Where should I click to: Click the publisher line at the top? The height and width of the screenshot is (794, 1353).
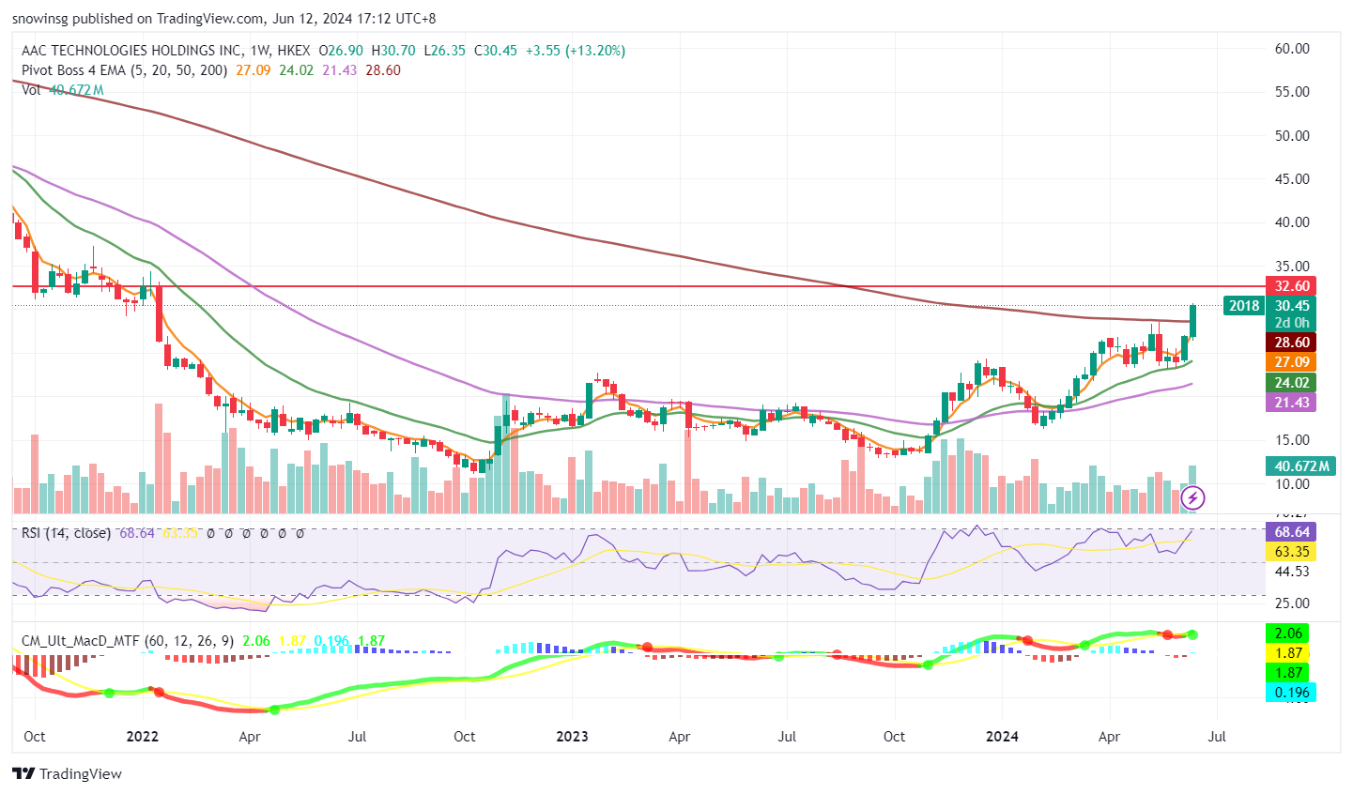(x=224, y=19)
